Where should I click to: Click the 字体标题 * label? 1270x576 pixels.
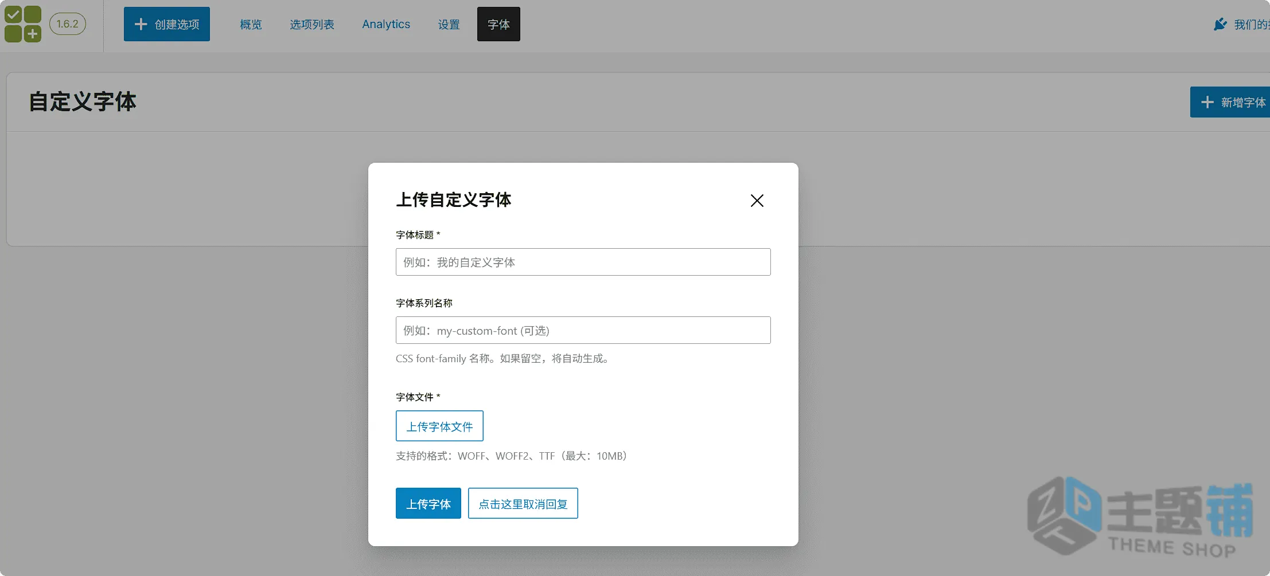click(418, 235)
